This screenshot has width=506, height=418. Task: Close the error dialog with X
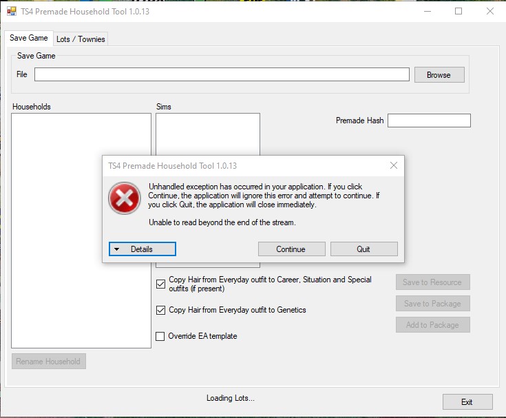point(393,165)
